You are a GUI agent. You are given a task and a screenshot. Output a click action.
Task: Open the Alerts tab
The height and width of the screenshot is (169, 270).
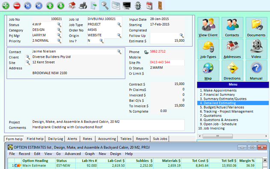tap(72, 139)
